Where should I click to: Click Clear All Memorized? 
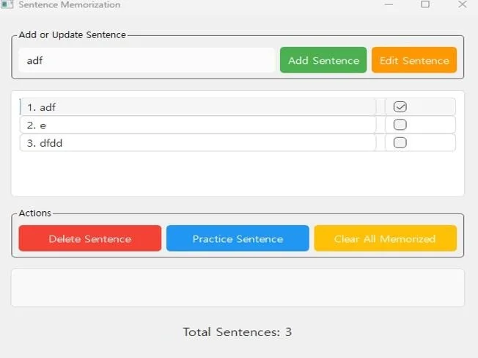386,238
